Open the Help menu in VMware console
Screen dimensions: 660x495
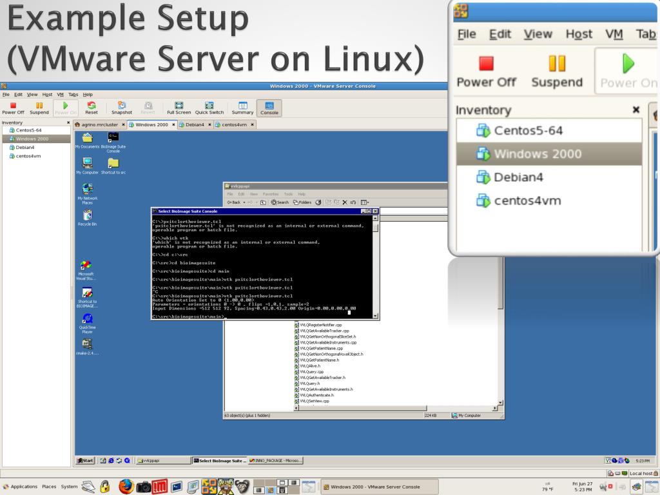pyautogui.click(x=88, y=95)
